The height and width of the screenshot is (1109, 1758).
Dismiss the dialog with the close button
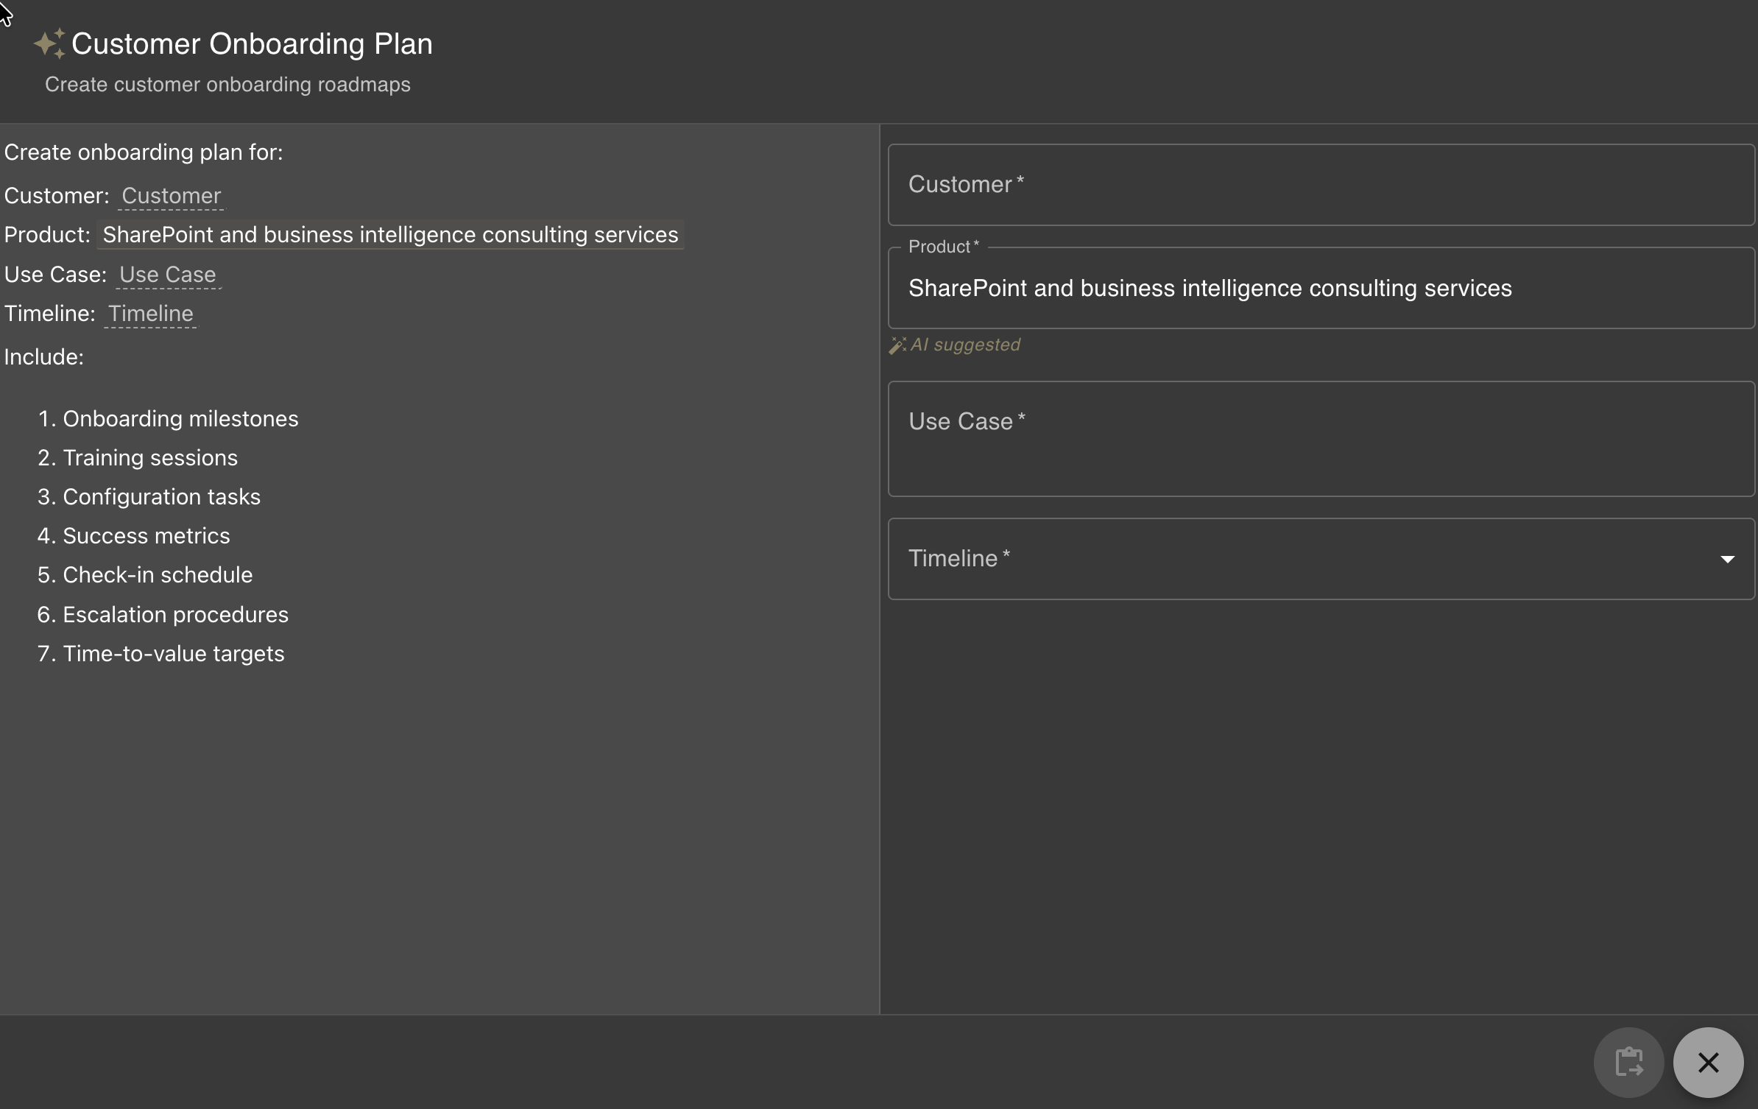1708,1061
